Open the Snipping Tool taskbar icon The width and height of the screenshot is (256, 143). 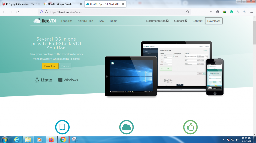click(75, 140)
